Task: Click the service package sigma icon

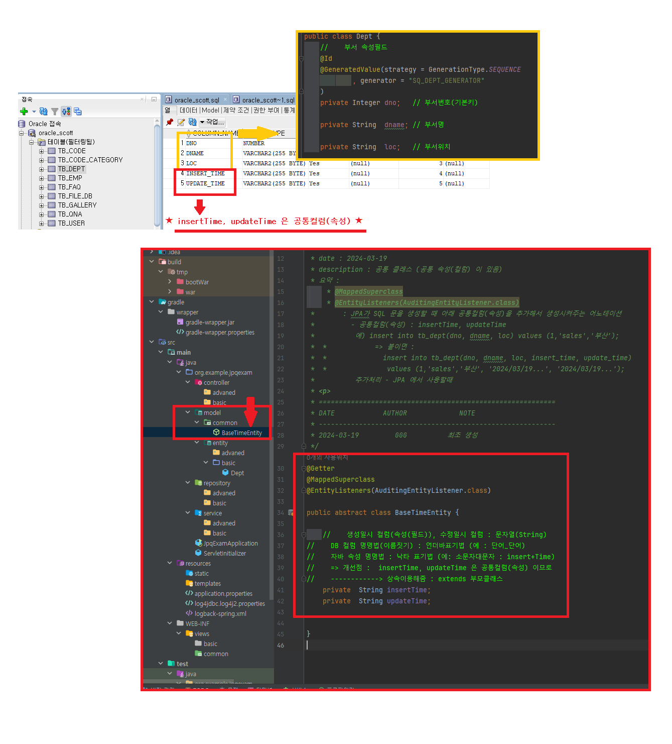Action: click(198, 513)
